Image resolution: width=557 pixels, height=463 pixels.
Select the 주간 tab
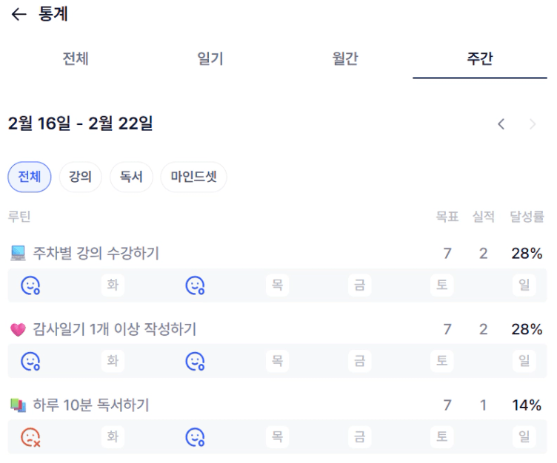480,59
